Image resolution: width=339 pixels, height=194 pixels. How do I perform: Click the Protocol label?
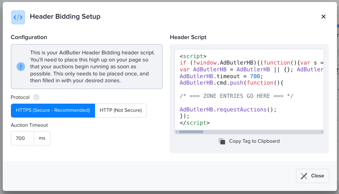(x=20, y=98)
